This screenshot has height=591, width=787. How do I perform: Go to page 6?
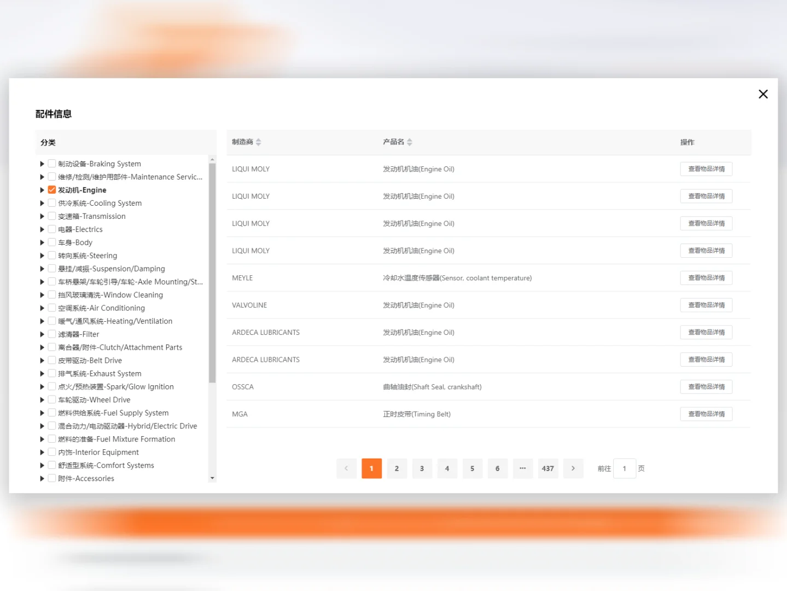(x=498, y=468)
